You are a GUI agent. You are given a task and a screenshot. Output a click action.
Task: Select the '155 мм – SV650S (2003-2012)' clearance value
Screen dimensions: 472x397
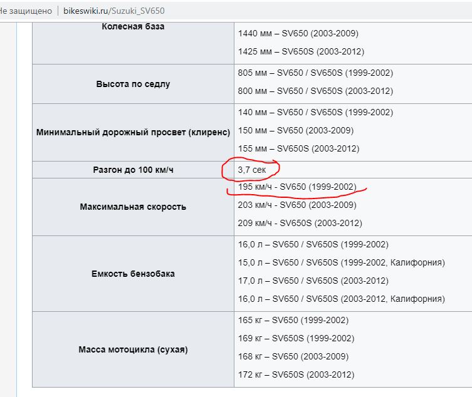(x=298, y=149)
